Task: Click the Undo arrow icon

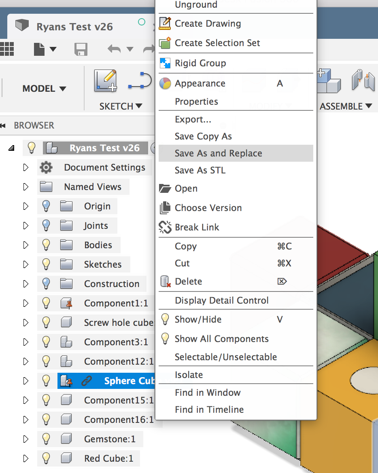Action: pyautogui.click(x=114, y=49)
